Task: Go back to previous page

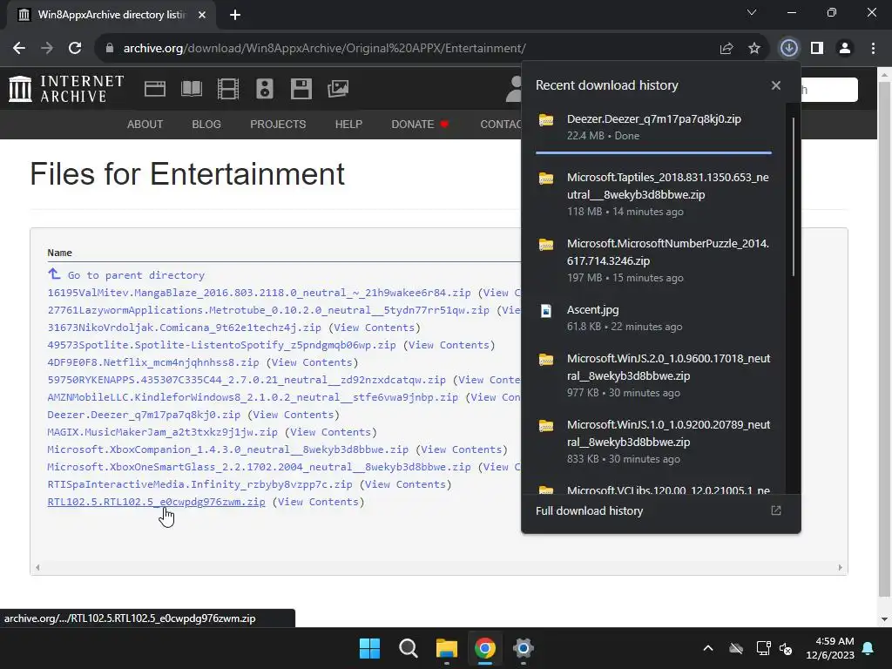Action: click(19, 49)
